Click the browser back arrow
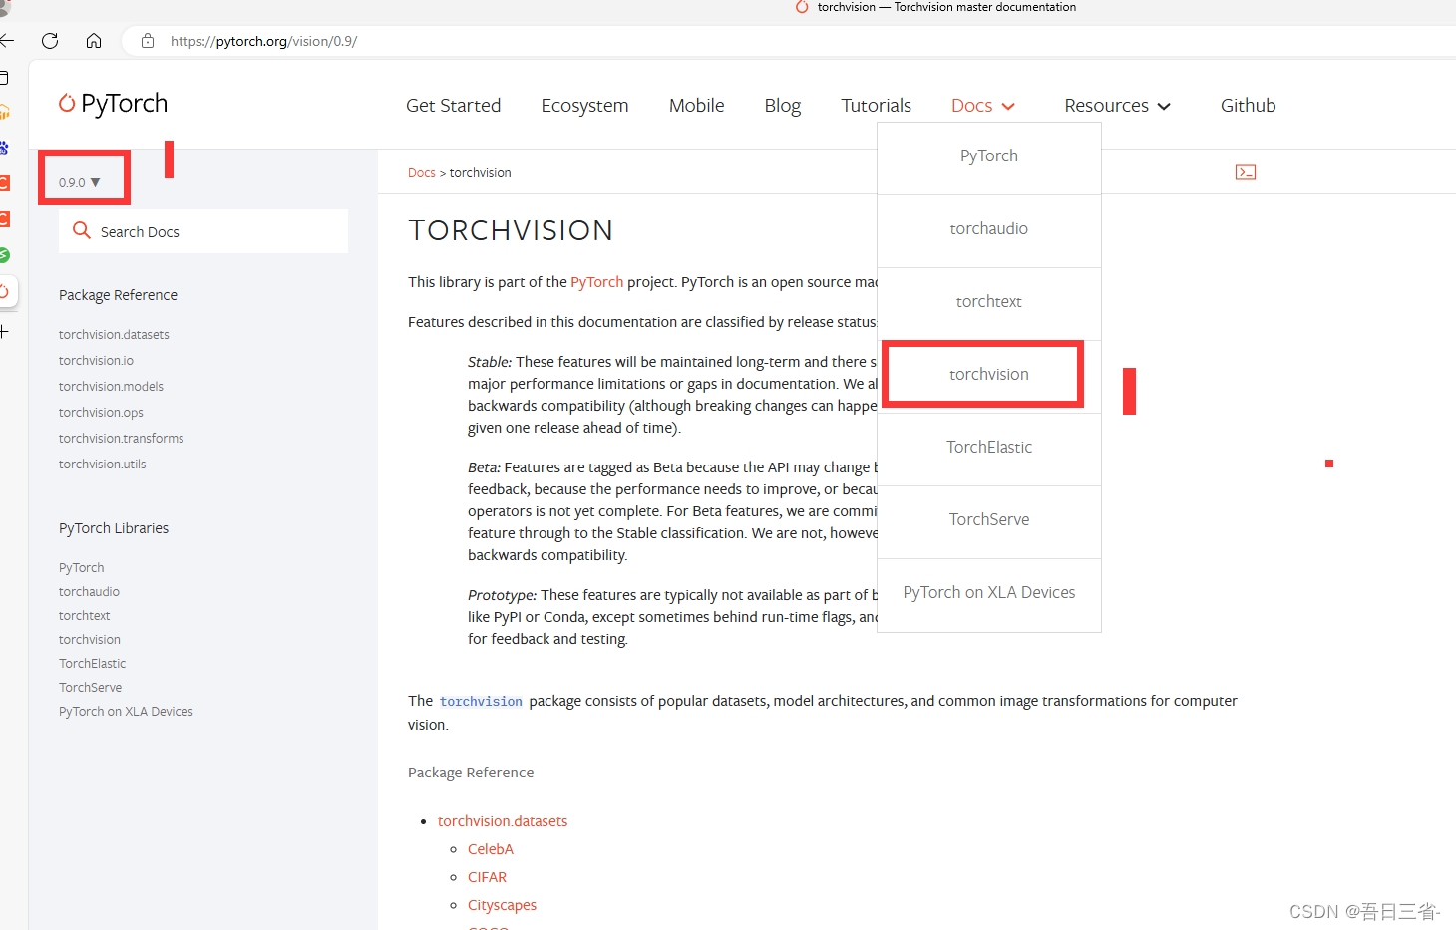 point(7,41)
